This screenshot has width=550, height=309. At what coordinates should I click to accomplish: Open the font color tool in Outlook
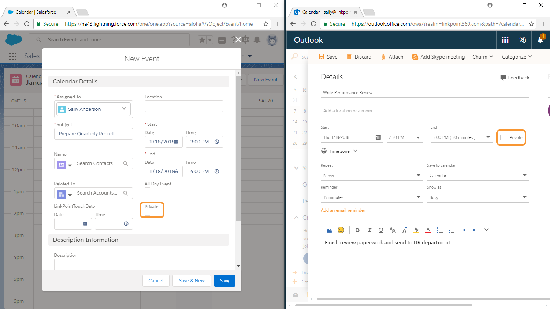tap(428, 230)
